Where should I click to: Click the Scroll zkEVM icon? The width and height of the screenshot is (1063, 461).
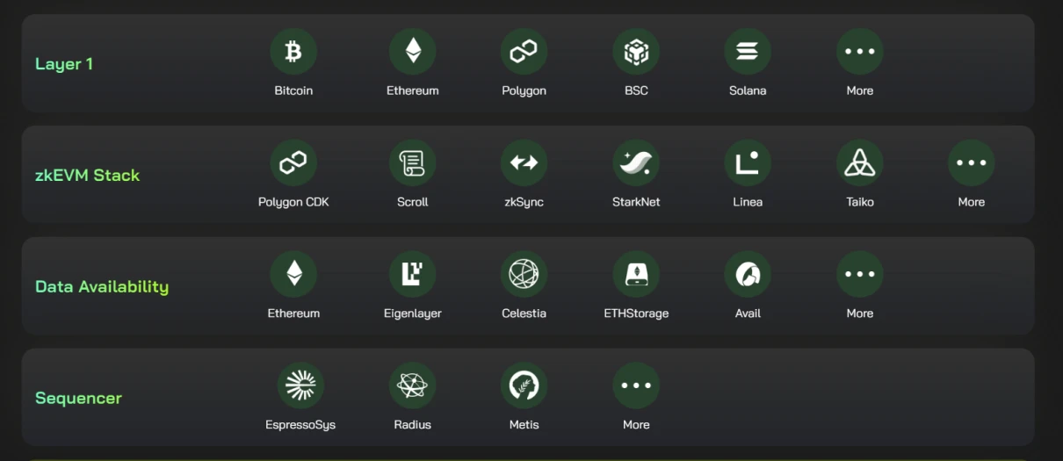coord(412,163)
